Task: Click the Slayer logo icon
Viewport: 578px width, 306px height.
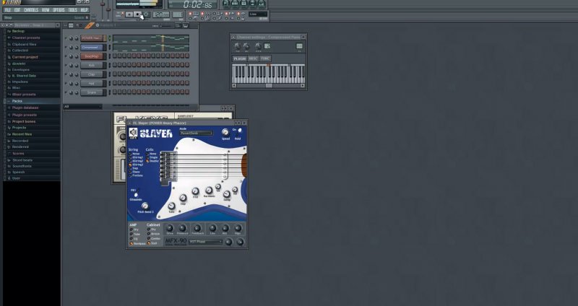Action: pyautogui.click(x=133, y=132)
